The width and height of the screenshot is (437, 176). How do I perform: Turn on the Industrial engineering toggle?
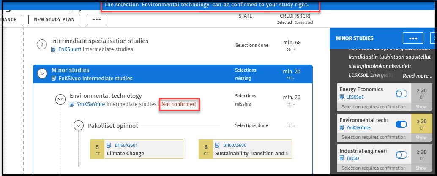pyautogui.click(x=401, y=155)
